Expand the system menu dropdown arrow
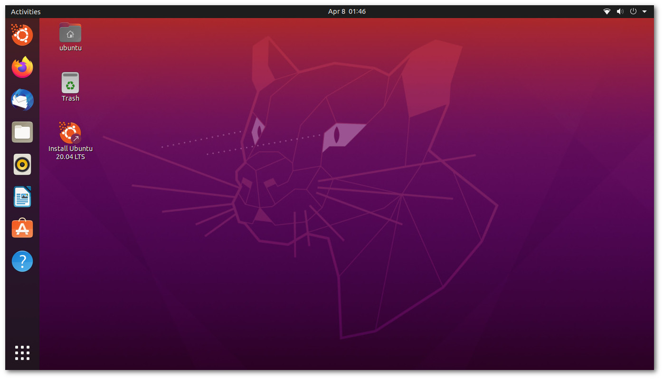Viewport: 663px width, 379px height. click(x=644, y=11)
